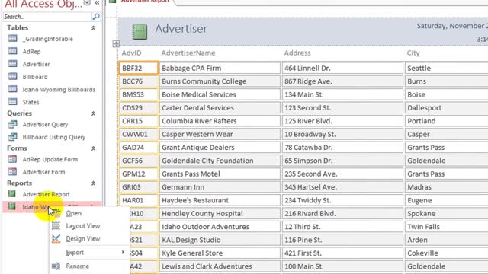488x274 pixels.
Task: Click the Billboard table icon
Action: [13, 76]
